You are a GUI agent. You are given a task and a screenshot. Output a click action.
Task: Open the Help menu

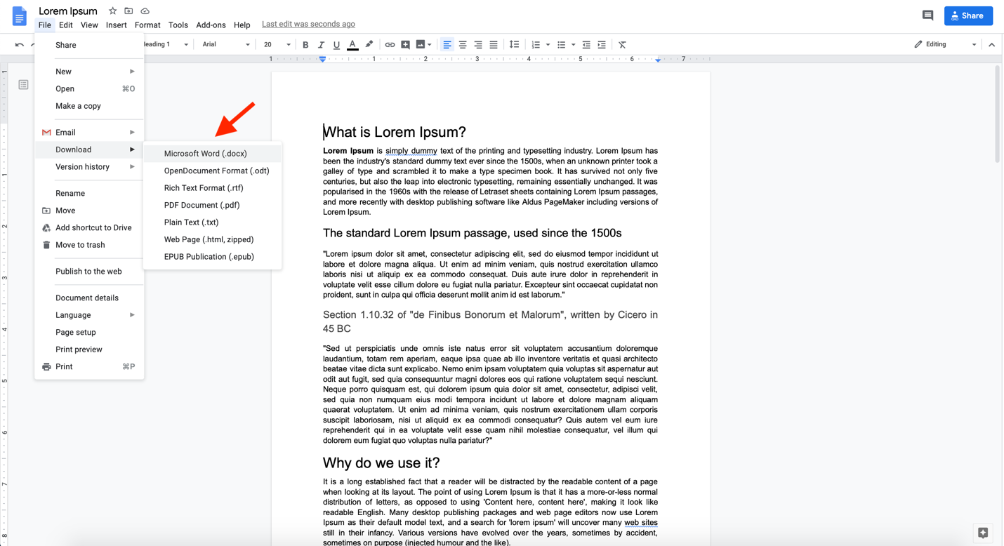tap(242, 25)
